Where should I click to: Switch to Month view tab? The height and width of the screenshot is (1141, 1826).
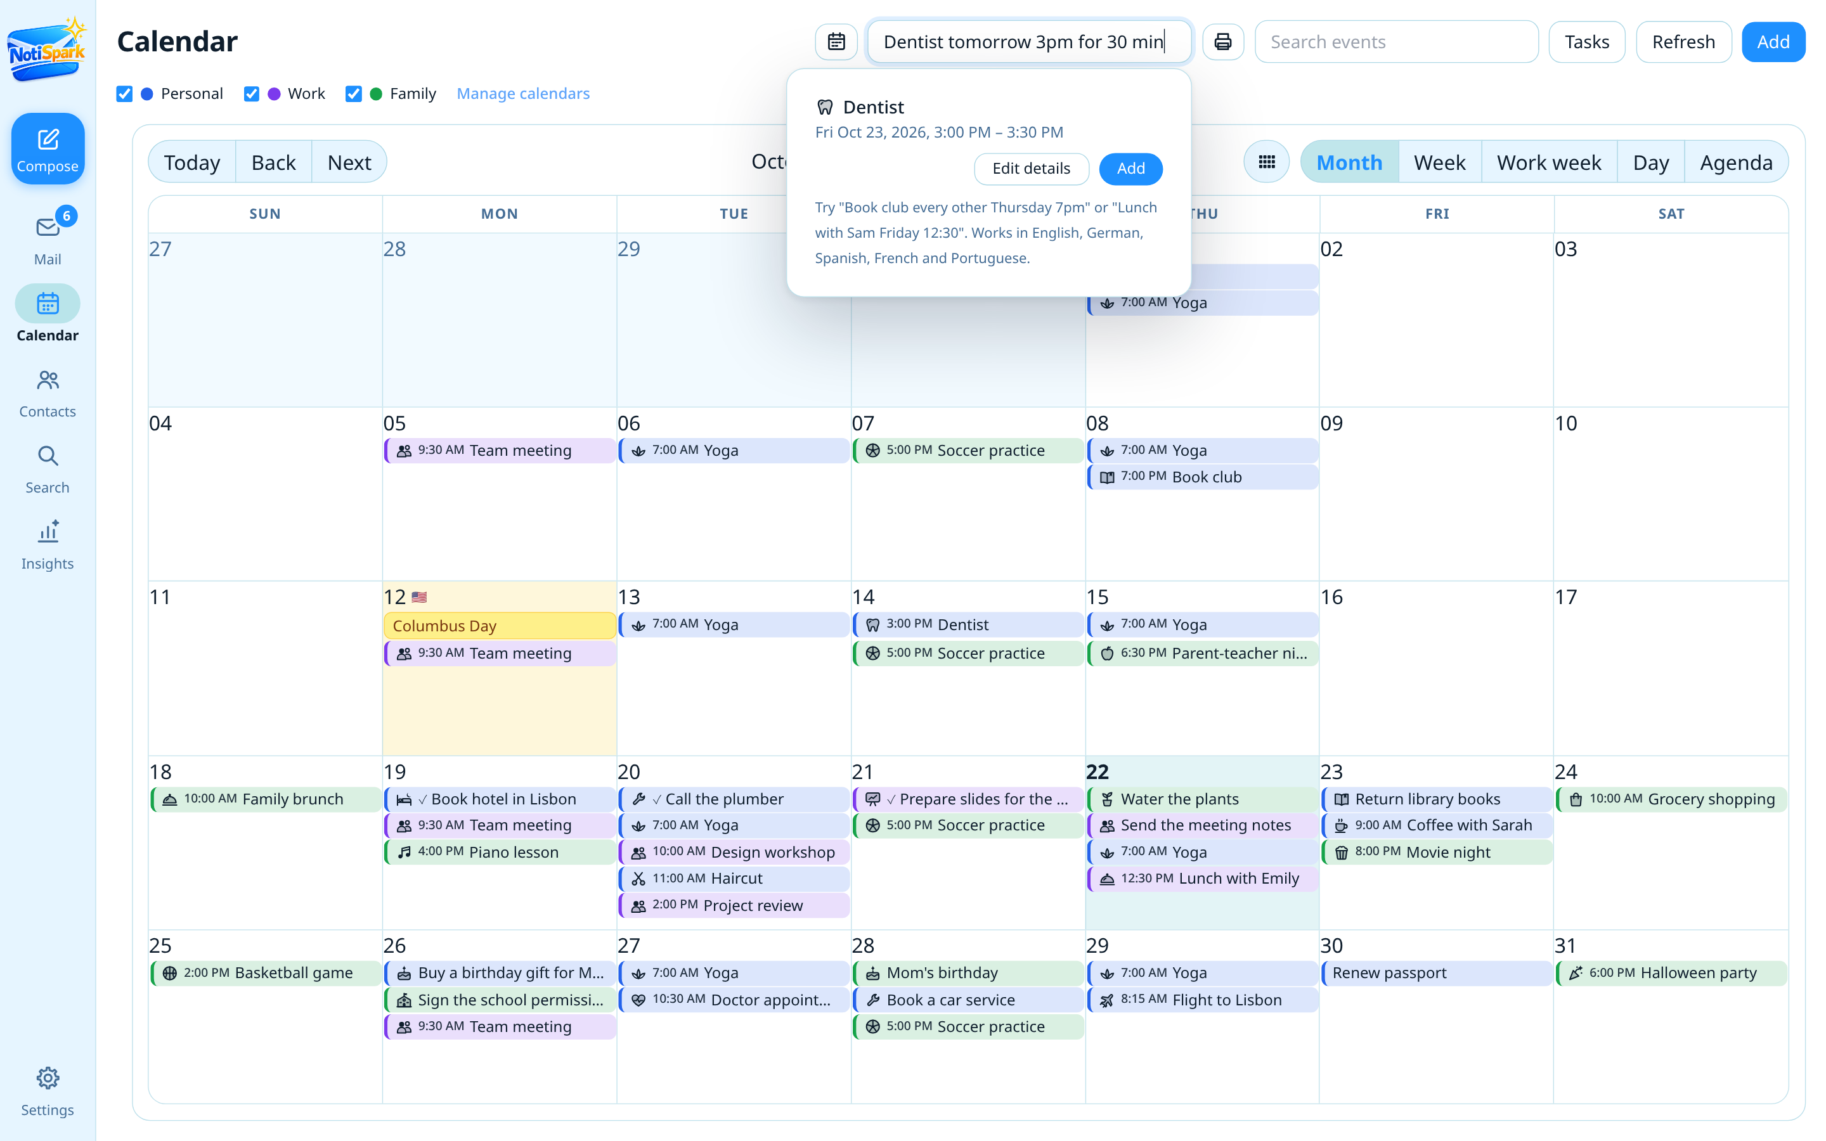(1349, 162)
